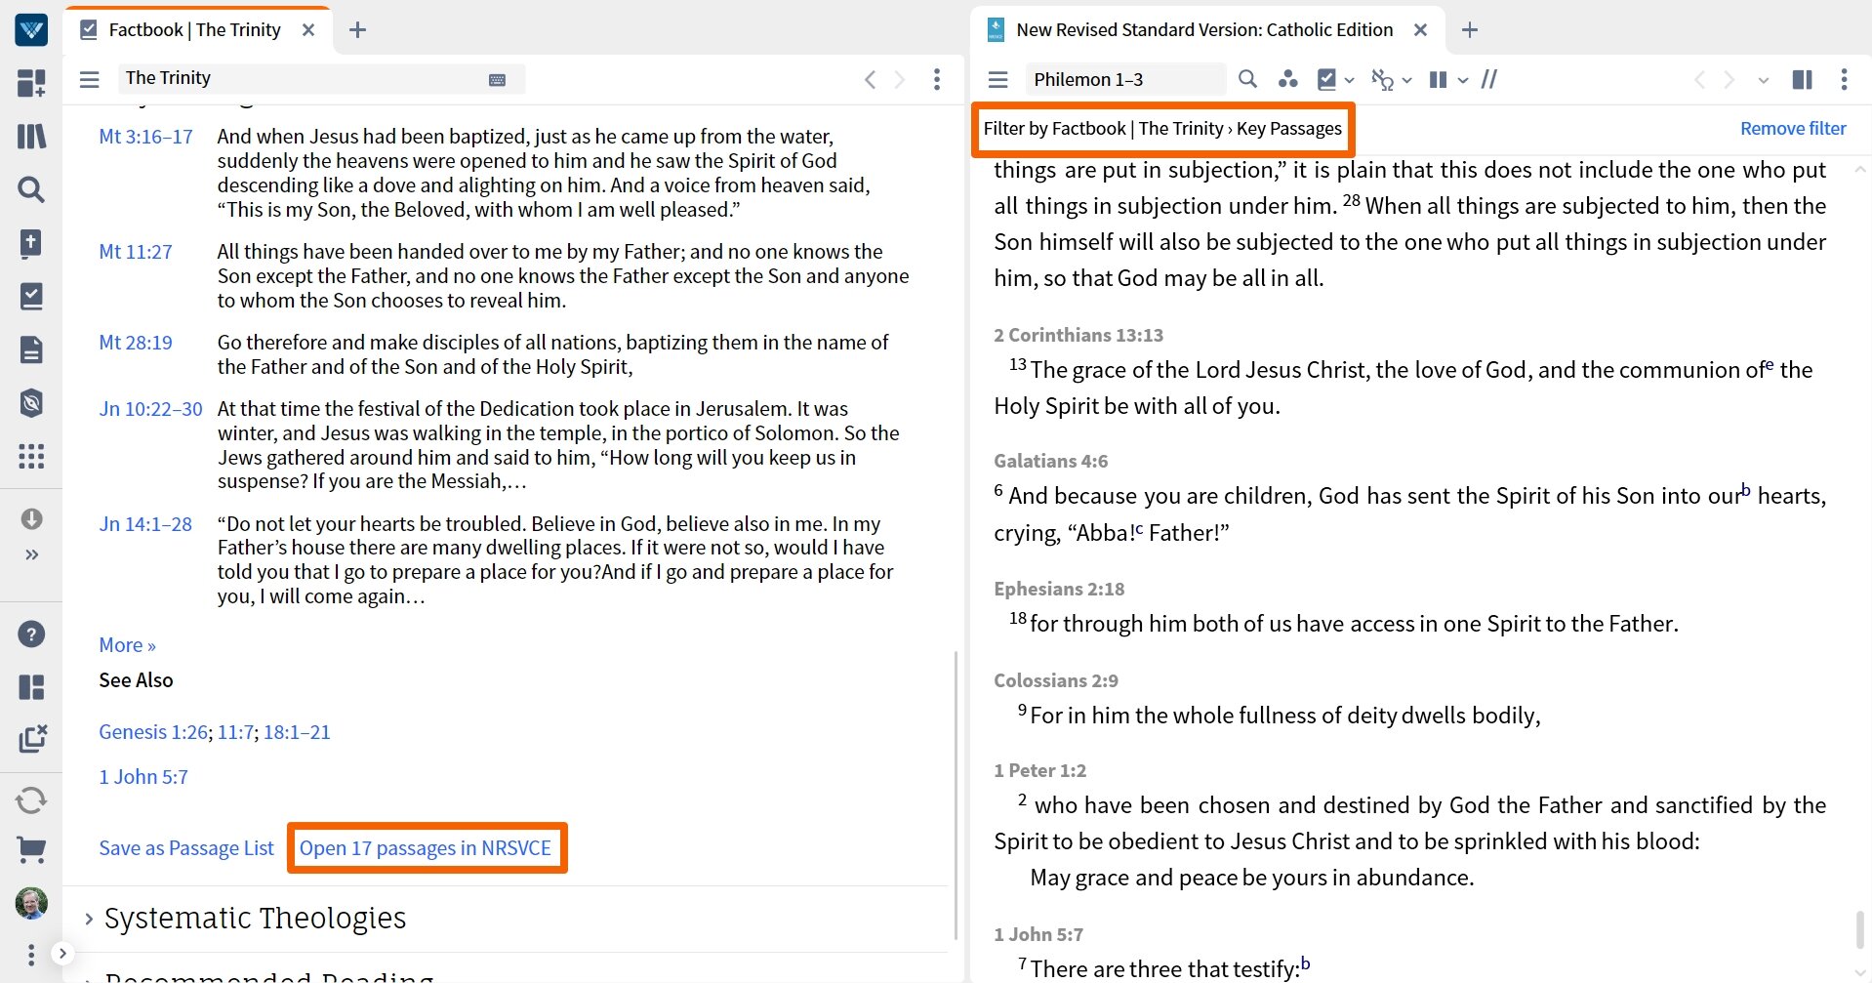Go forward in the Factbook panel
Viewport: 1872px width, 983px height.
[900, 79]
